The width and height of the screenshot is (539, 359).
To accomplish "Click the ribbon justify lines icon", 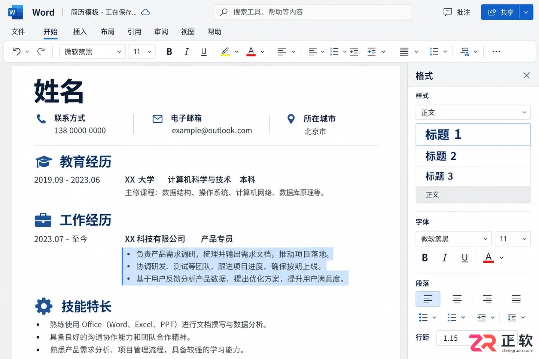I will click(x=404, y=52).
